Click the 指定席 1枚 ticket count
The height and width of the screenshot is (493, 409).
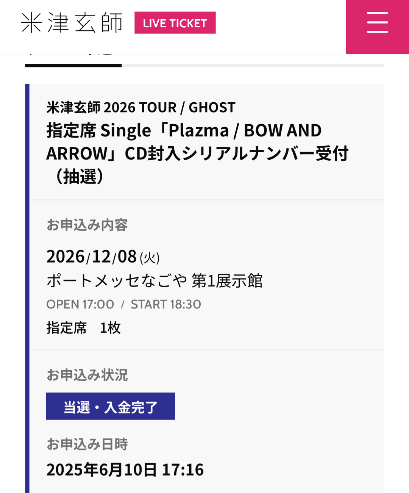tap(83, 328)
